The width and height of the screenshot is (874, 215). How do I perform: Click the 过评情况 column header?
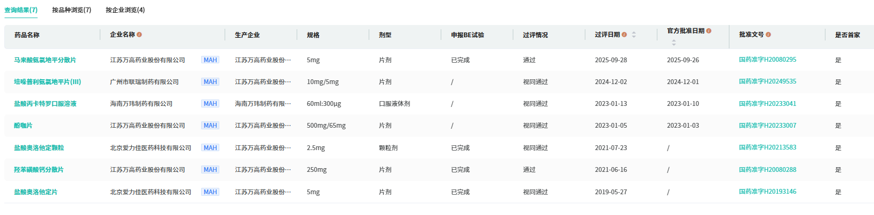(x=535, y=35)
